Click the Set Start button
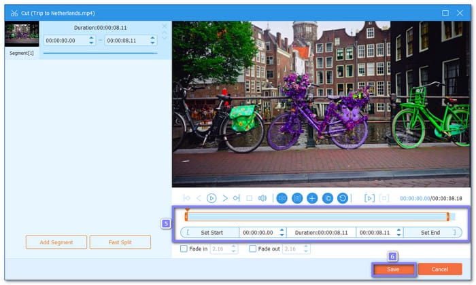The height and width of the screenshot is (285, 476). (x=211, y=232)
